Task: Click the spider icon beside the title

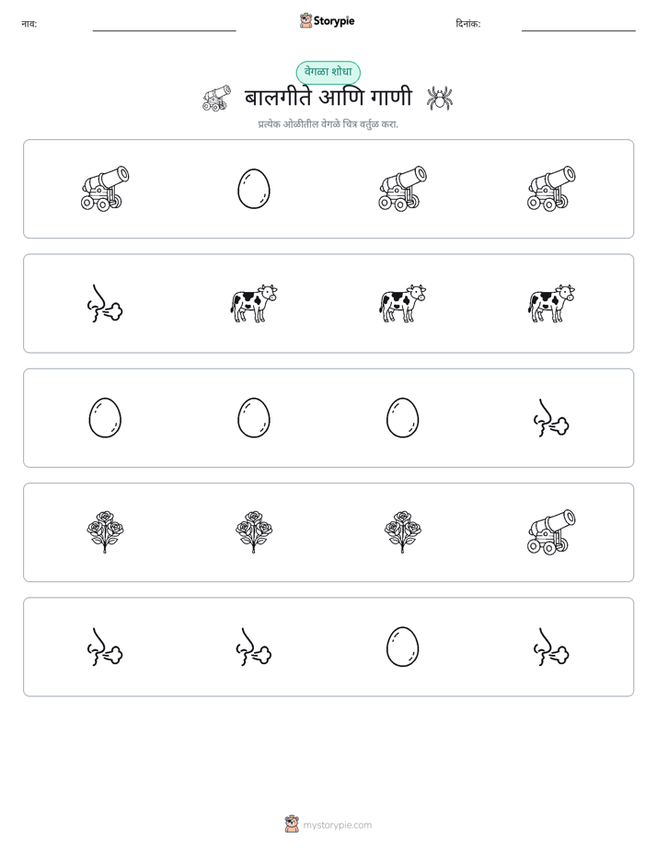Action: point(440,99)
